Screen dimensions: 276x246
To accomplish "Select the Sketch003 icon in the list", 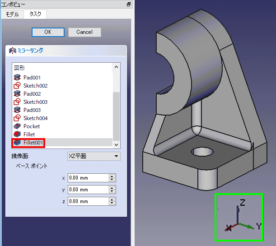I will coord(17,102).
